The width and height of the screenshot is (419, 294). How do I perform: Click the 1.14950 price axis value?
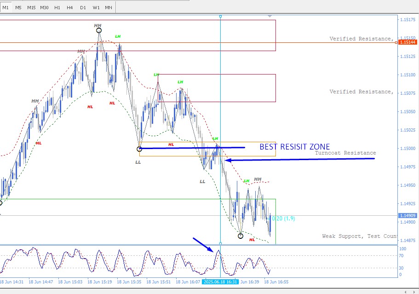tap(408, 185)
